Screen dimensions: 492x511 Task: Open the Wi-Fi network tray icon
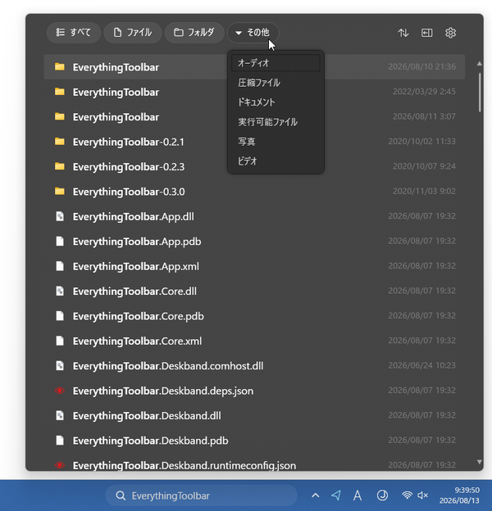click(407, 495)
